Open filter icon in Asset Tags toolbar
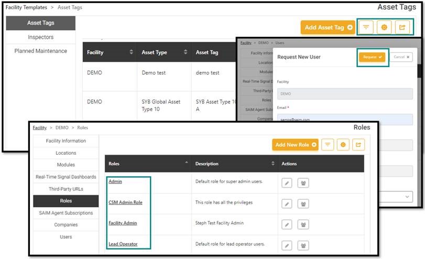The height and width of the screenshot is (259, 425). click(x=366, y=27)
